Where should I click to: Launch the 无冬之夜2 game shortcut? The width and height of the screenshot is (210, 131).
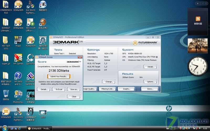pyautogui.click(x=43, y=23)
